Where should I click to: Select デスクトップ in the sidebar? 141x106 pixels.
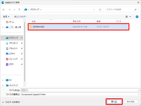click(12, 38)
